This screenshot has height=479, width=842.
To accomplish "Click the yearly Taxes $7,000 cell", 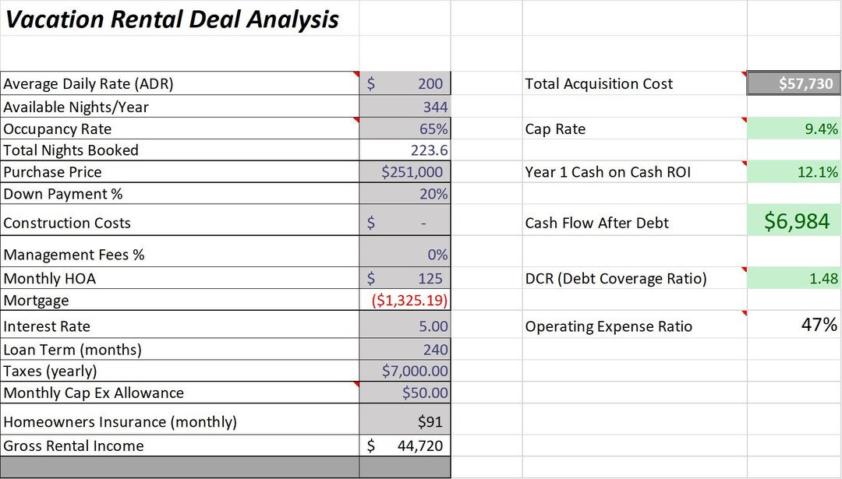I will [405, 371].
